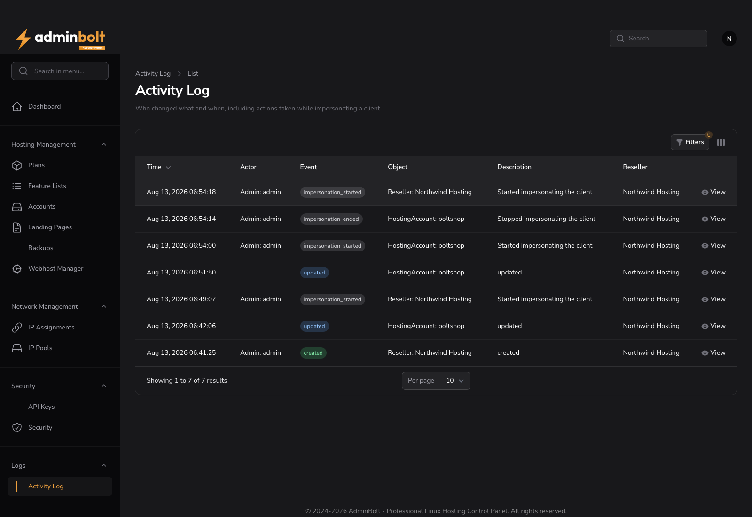Click the filters count badge 0
The height and width of the screenshot is (517, 752).
click(x=709, y=135)
